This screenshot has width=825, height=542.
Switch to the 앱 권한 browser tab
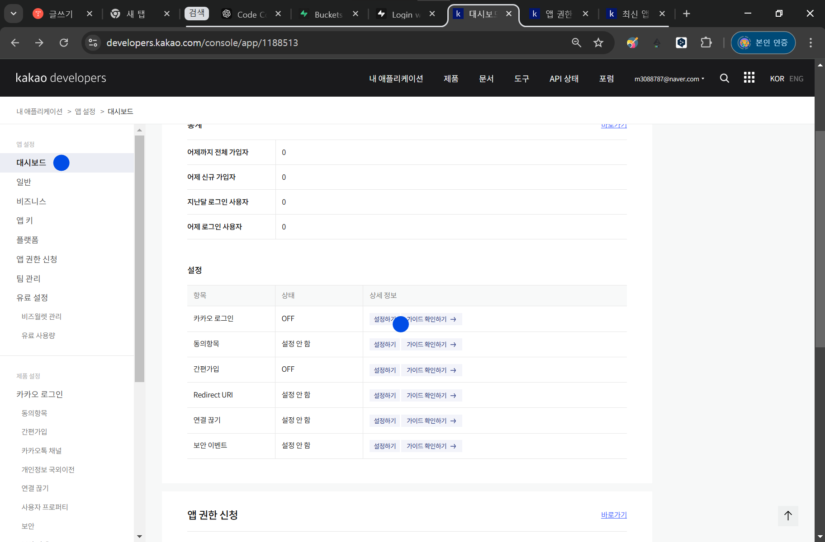[x=558, y=14]
